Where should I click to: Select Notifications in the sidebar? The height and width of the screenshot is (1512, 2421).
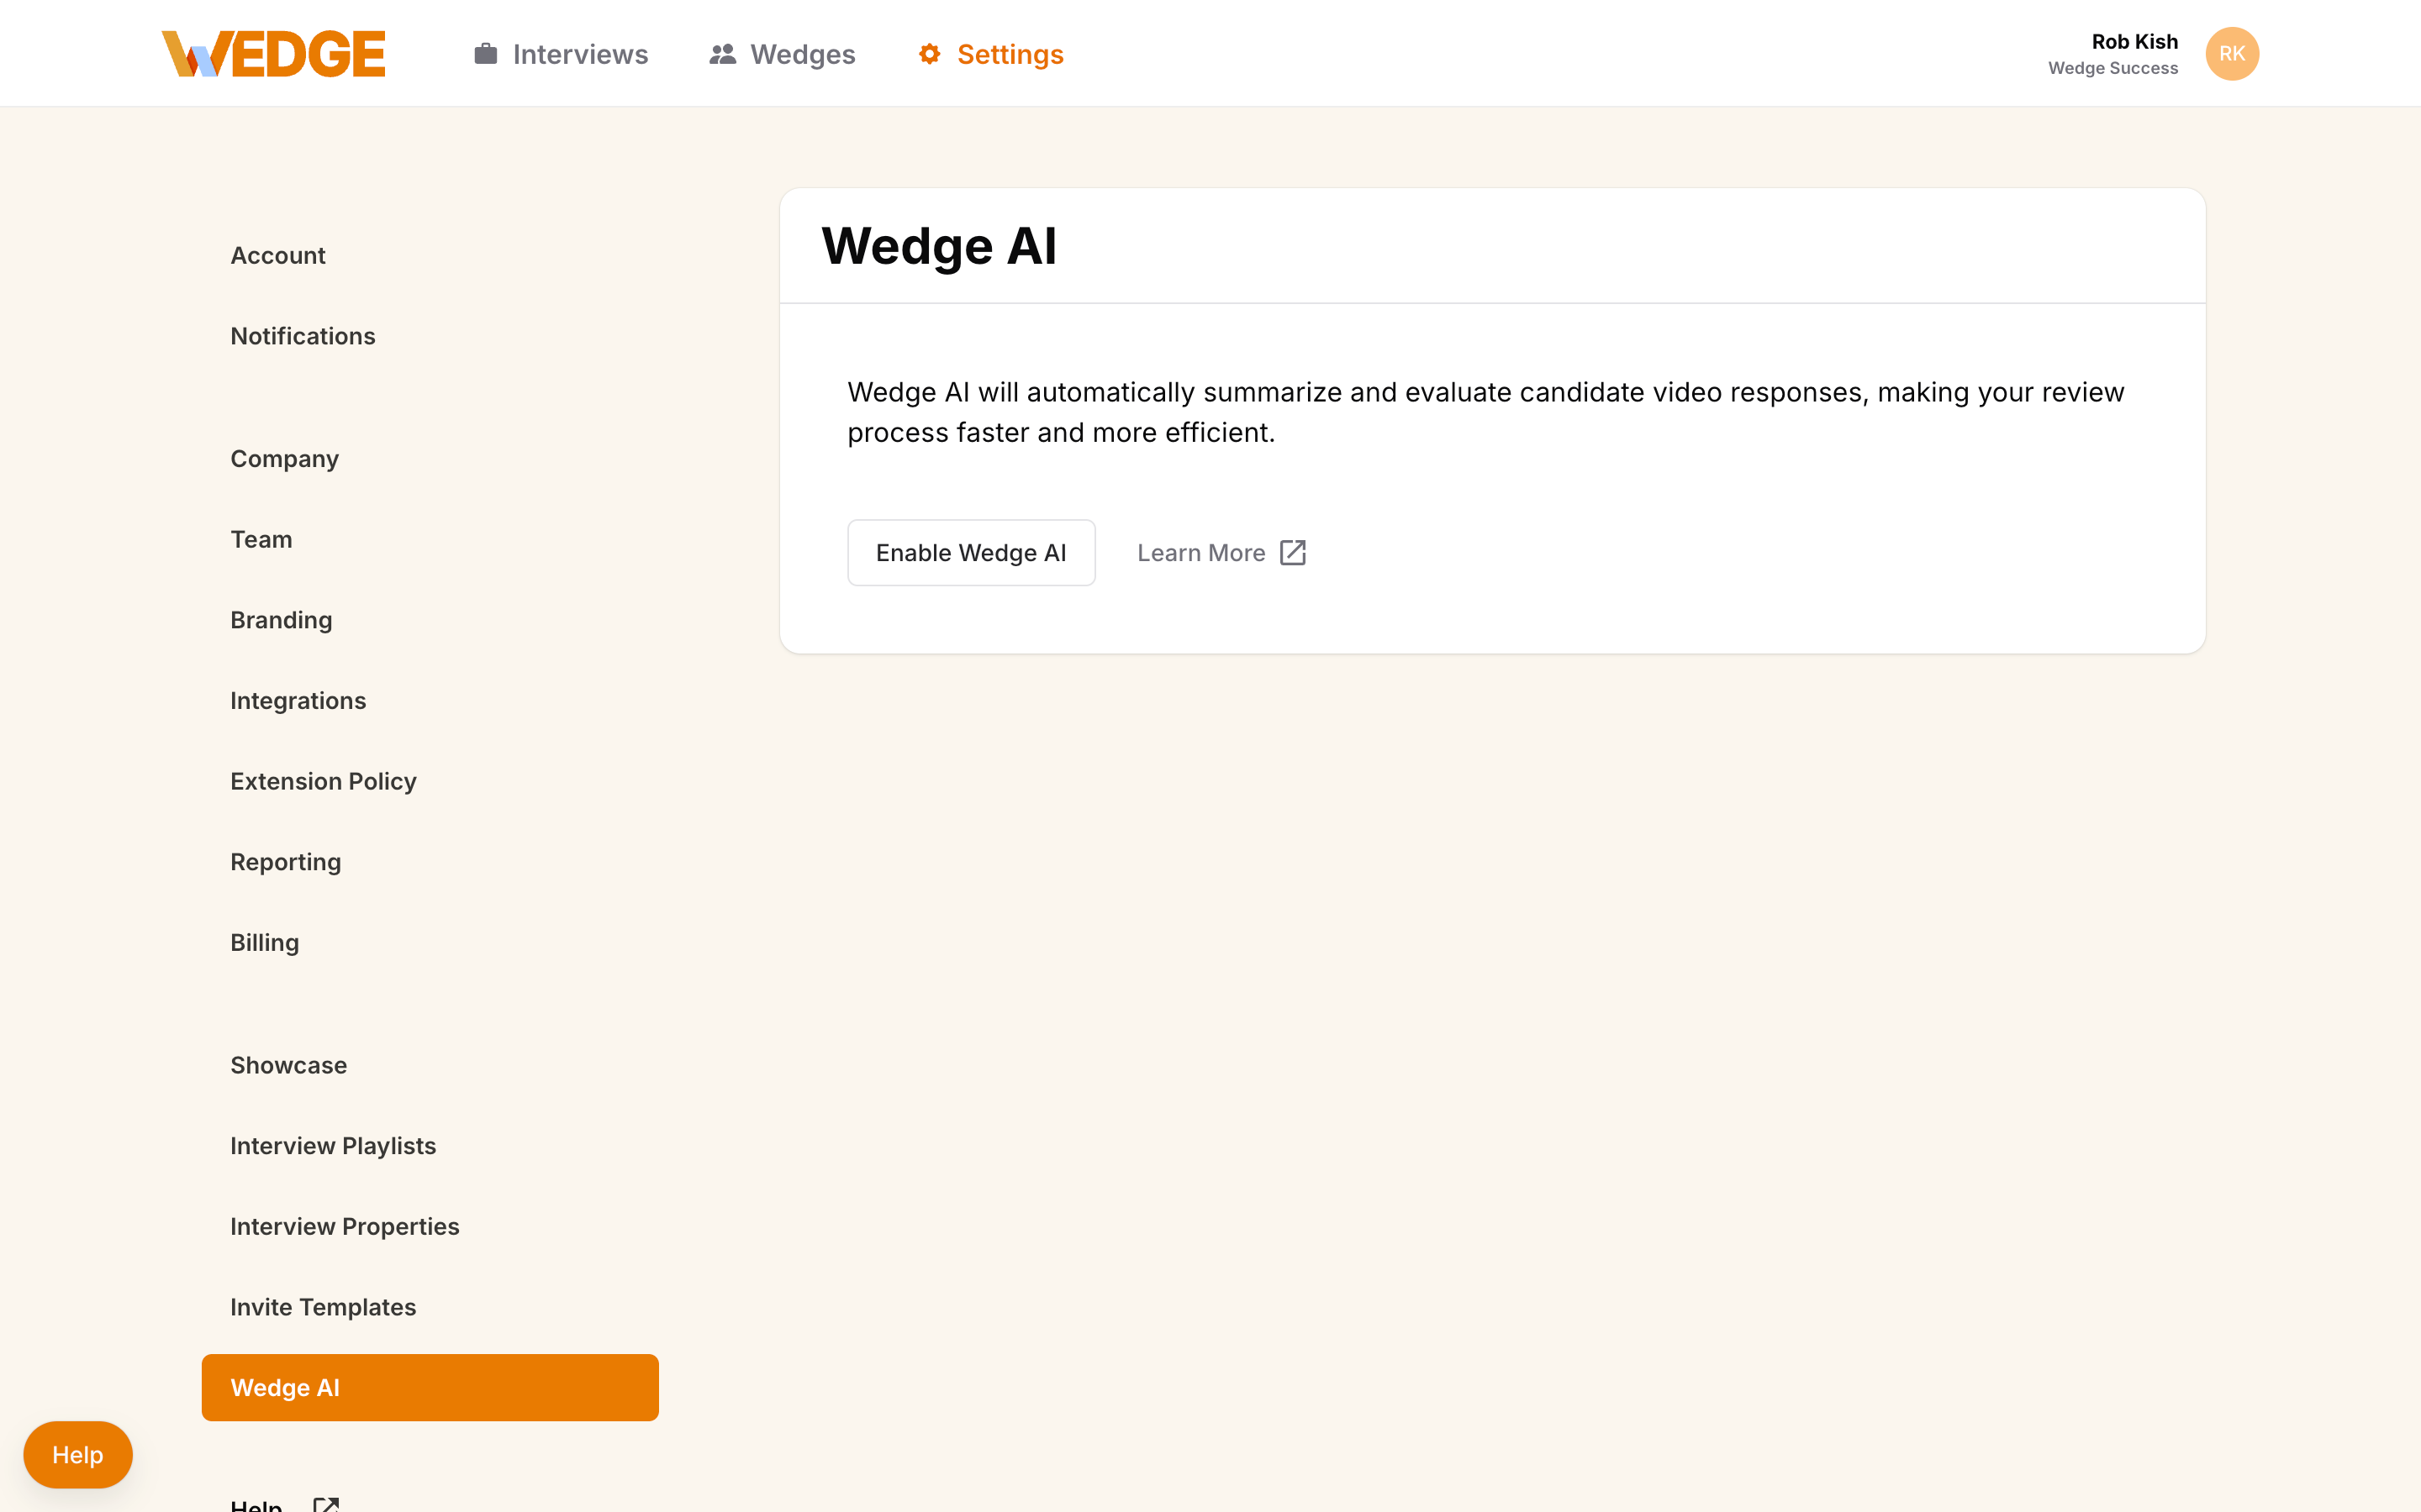pyautogui.click(x=303, y=336)
